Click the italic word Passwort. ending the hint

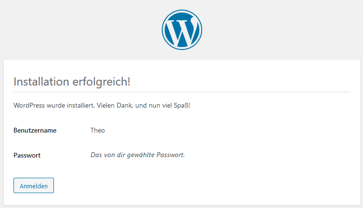(x=170, y=155)
